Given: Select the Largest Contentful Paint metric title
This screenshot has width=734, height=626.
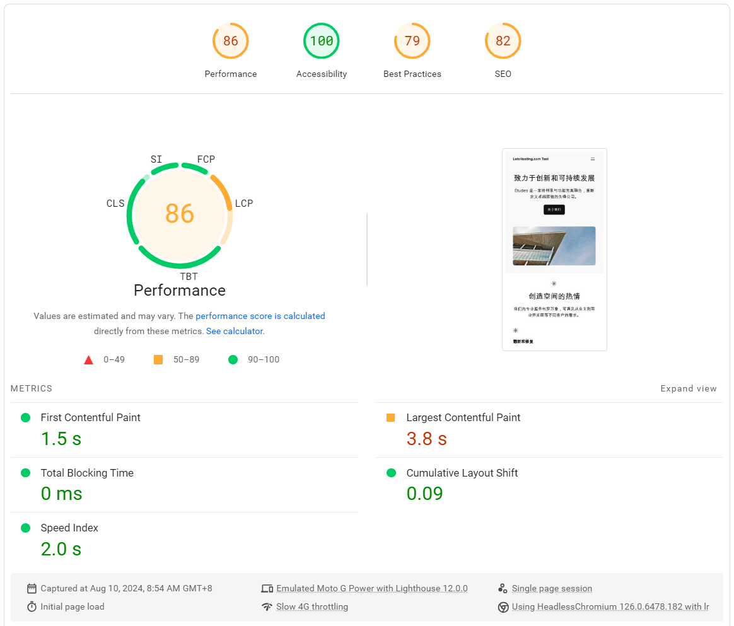Looking at the screenshot, I should (x=463, y=417).
